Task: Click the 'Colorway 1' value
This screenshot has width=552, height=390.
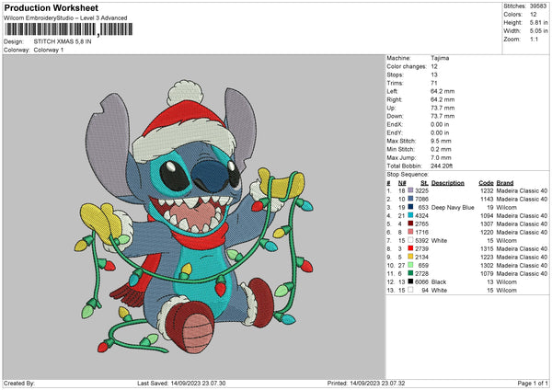Action: (x=49, y=50)
